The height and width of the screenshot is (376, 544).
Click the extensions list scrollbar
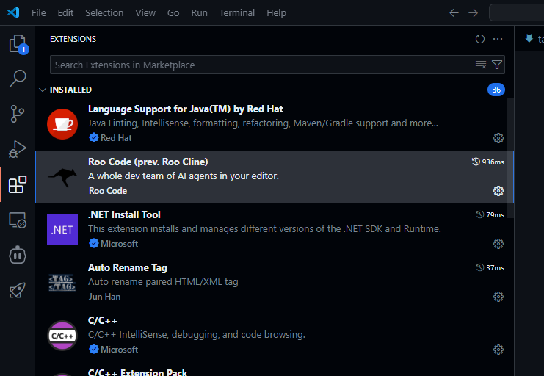point(510,158)
